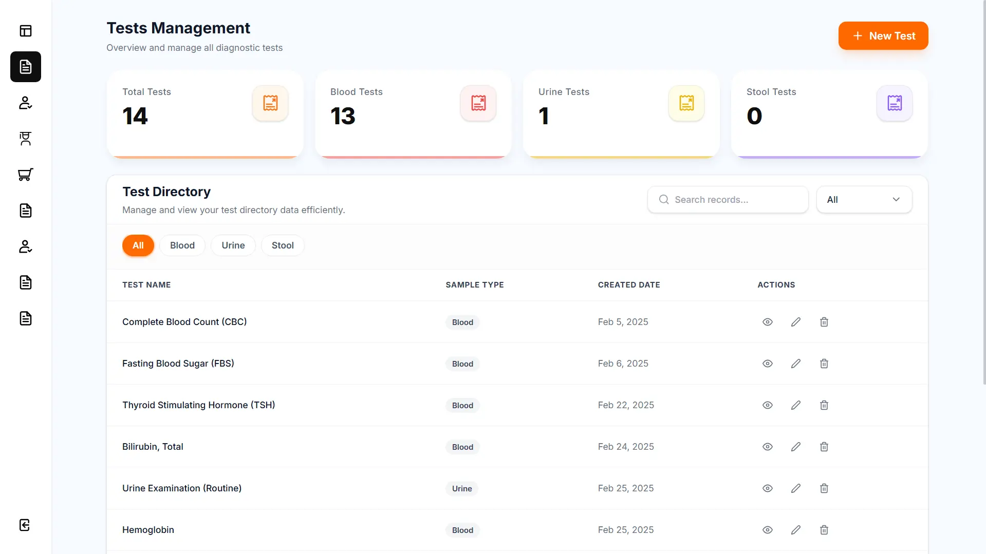
Task: Edit the Bilirubin, Total test
Action: pyautogui.click(x=796, y=447)
